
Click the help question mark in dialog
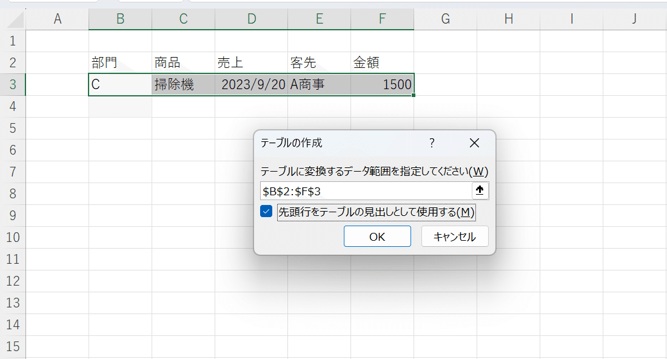432,143
